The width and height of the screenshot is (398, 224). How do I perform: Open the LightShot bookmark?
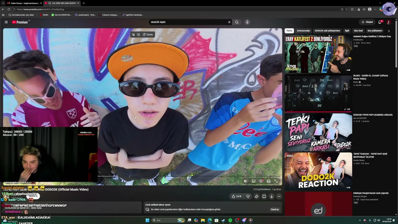tap(132, 15)
